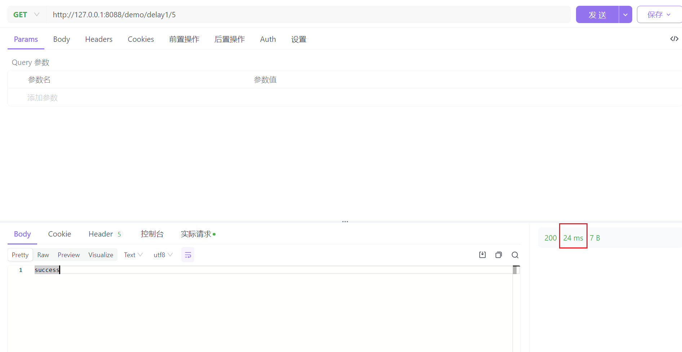Open the 后置操作 tab

[230, 39]
